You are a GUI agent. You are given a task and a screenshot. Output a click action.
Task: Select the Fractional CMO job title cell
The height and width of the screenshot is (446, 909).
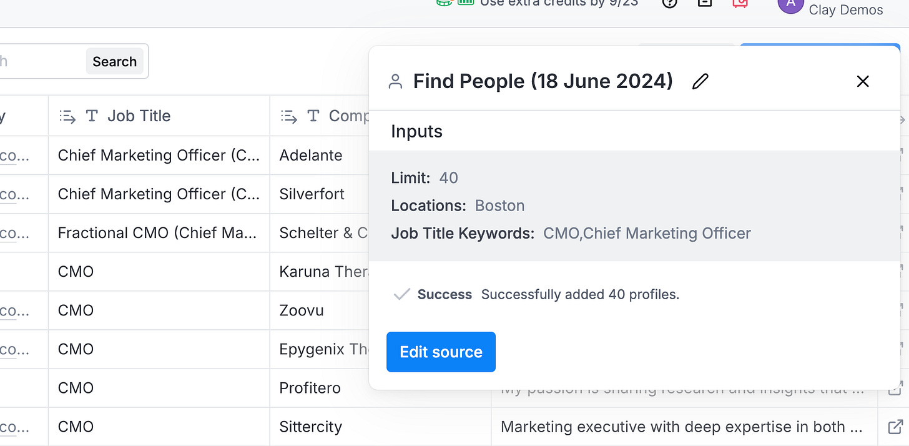click(x=157, y=233)
